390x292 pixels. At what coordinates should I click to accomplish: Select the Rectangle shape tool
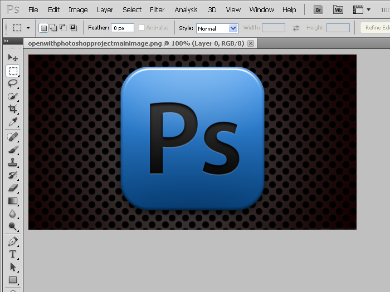(13, 280)
